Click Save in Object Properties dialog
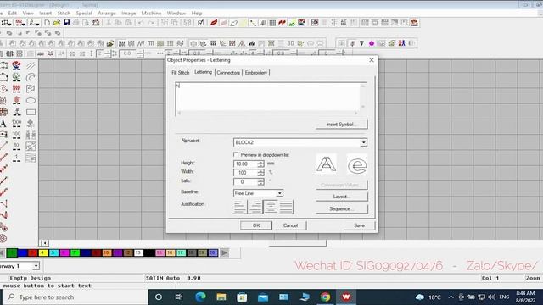 (359, 225)
